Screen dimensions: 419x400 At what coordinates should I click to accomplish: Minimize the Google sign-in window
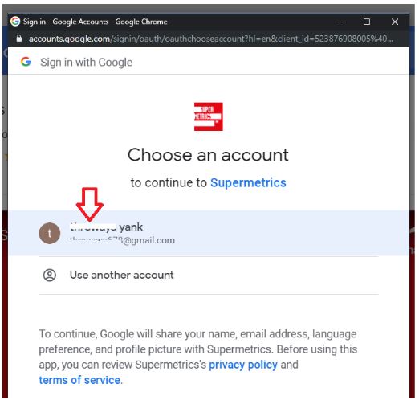coord(338,22)
